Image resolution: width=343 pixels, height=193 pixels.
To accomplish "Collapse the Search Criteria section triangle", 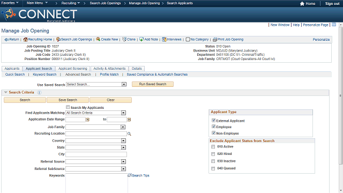I will (x=6, y=92).
